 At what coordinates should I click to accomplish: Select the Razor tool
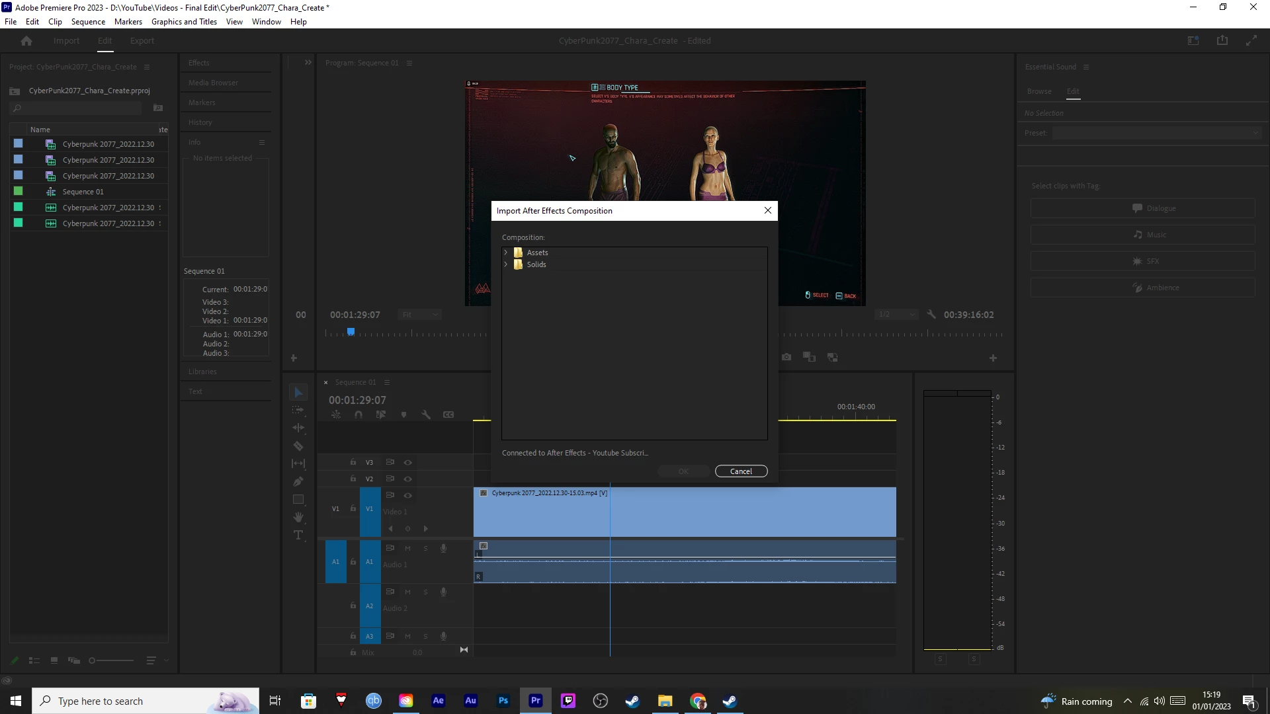[x=298, y=446]
